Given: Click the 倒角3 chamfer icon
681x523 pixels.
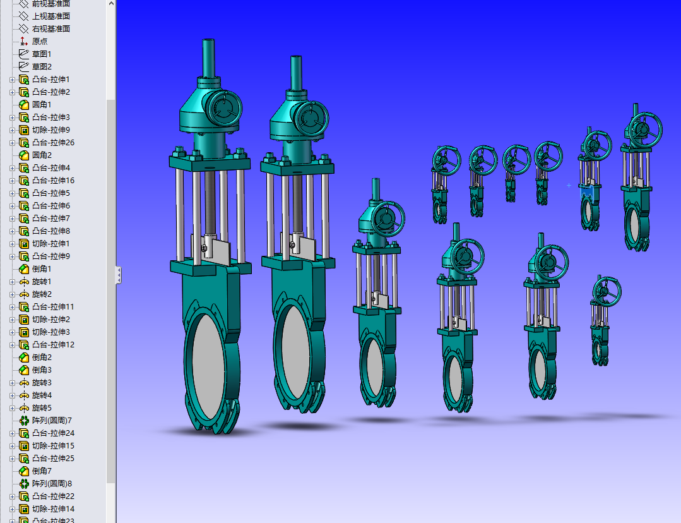Looking at the screenshot, I should (24, 370).
